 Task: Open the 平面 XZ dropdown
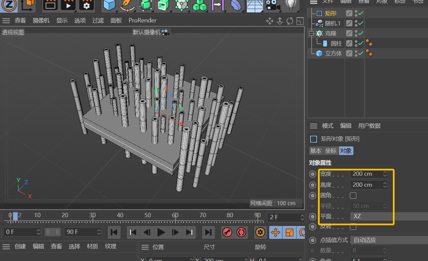(x=389, y=216)
